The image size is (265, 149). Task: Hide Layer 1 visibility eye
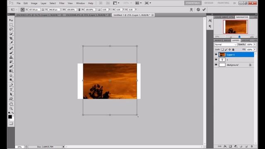[216, 55]
